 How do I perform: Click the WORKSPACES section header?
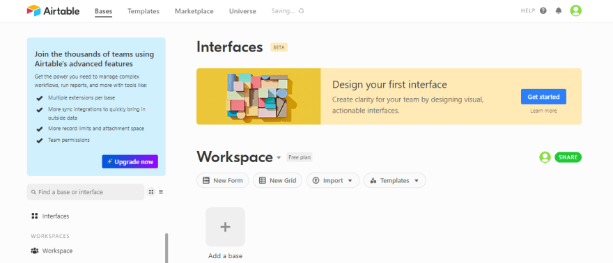(x=50, y=236)
